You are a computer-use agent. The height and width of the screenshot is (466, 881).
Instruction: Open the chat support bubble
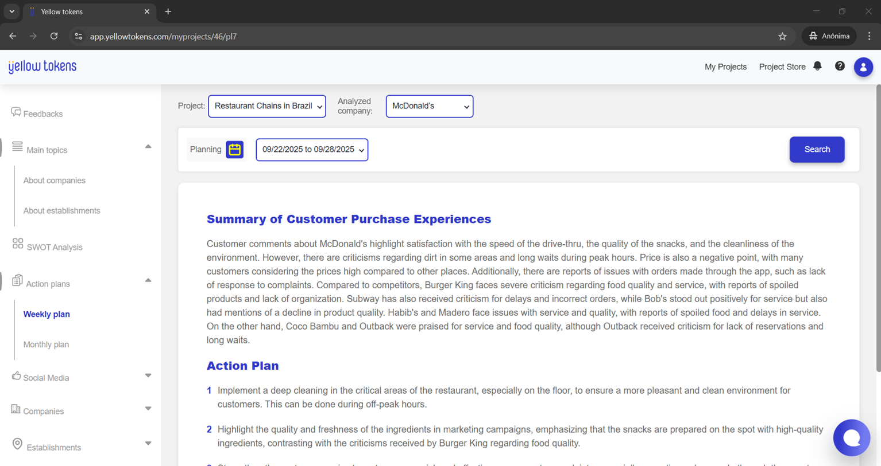(x=851, y=438)
